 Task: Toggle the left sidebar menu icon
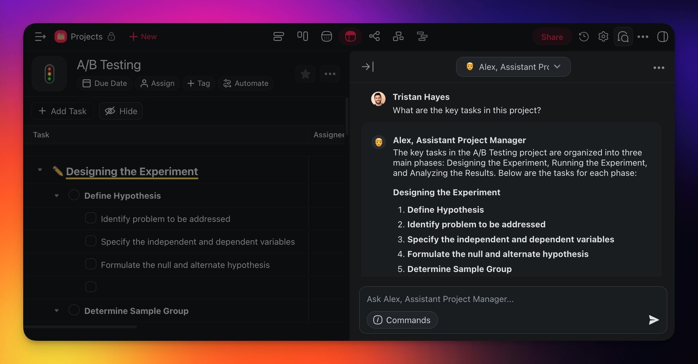coord(40,36)
